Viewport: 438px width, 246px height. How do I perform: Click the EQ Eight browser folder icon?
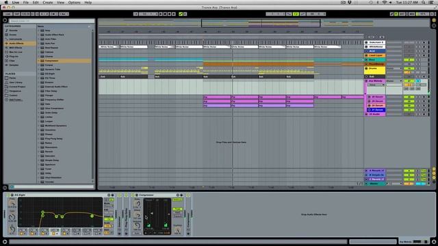[x=42, y=74]
